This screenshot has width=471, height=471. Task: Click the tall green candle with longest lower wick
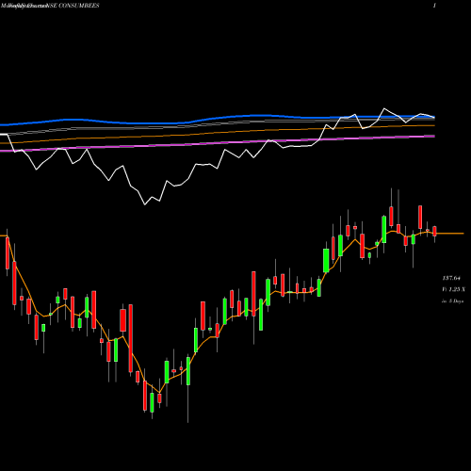coord(188,370)
